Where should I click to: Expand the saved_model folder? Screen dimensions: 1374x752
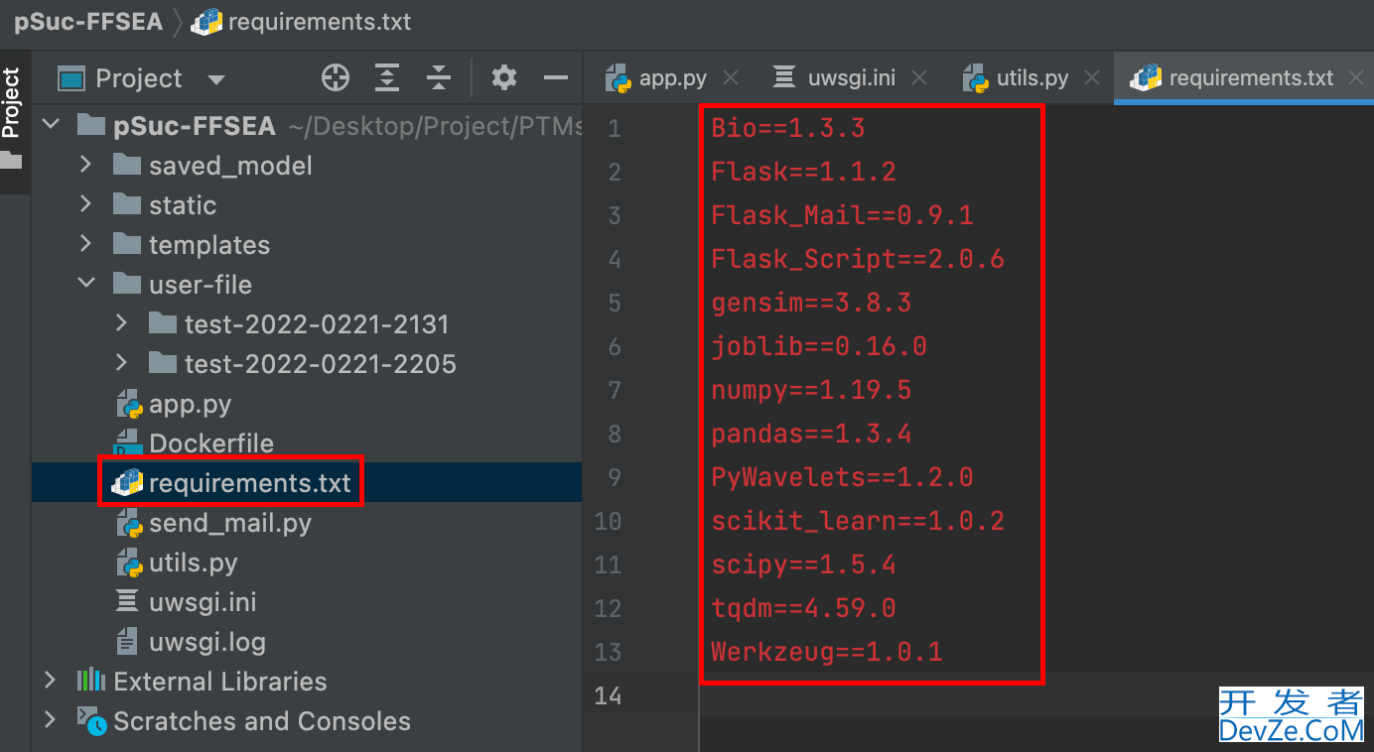tap(86, 165)
